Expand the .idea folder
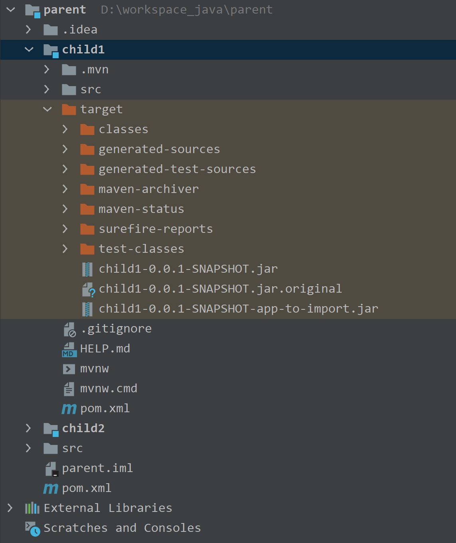Image resolution: width=456 pixels, height=543 pixels. point(28,30)
